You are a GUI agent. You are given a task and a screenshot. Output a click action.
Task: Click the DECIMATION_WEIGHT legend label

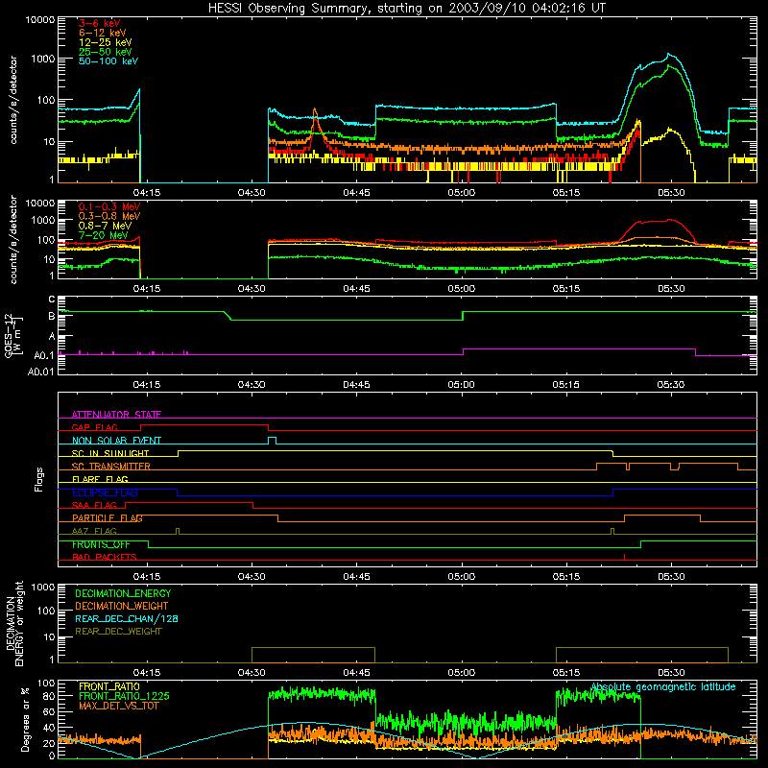pos(122,606)
